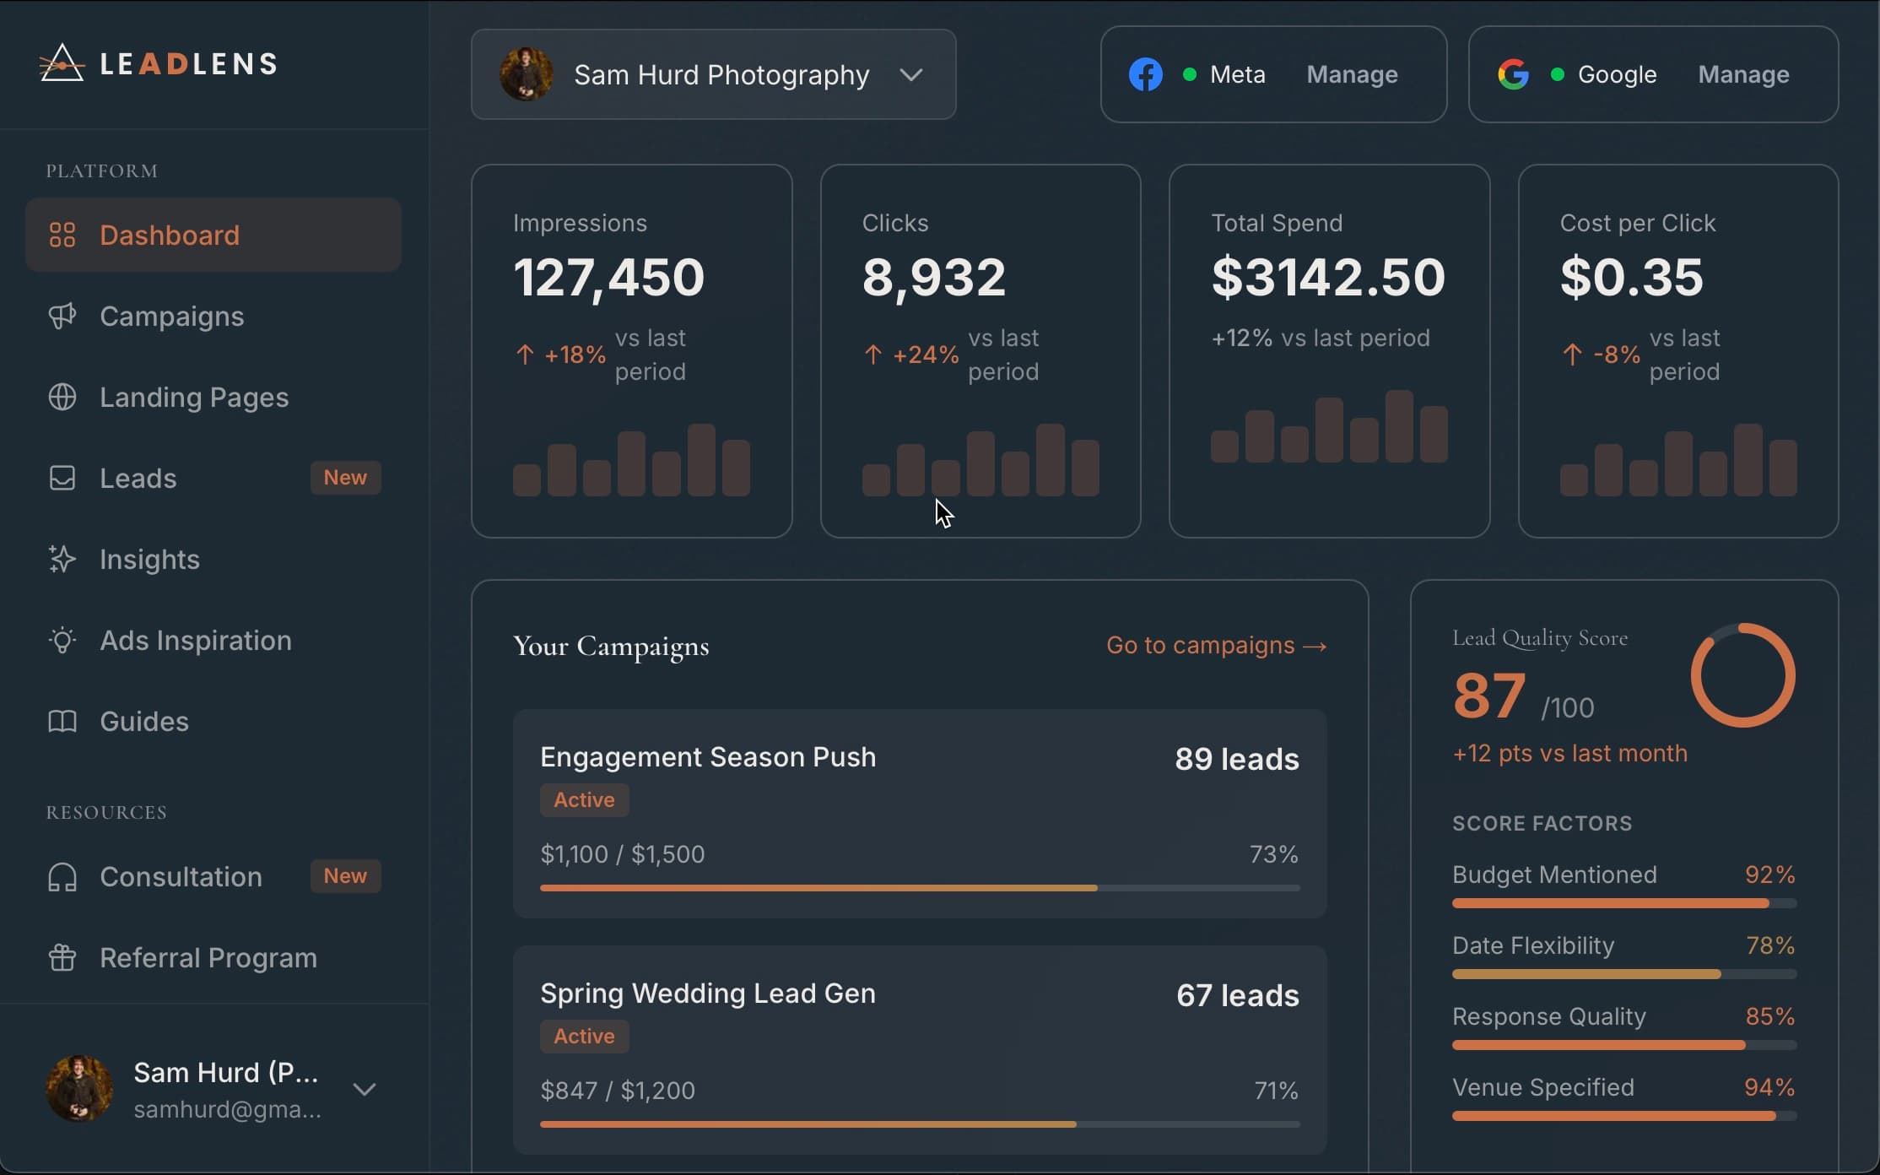
Task: Select the Google logo in the header
Action: point(1515,74)
